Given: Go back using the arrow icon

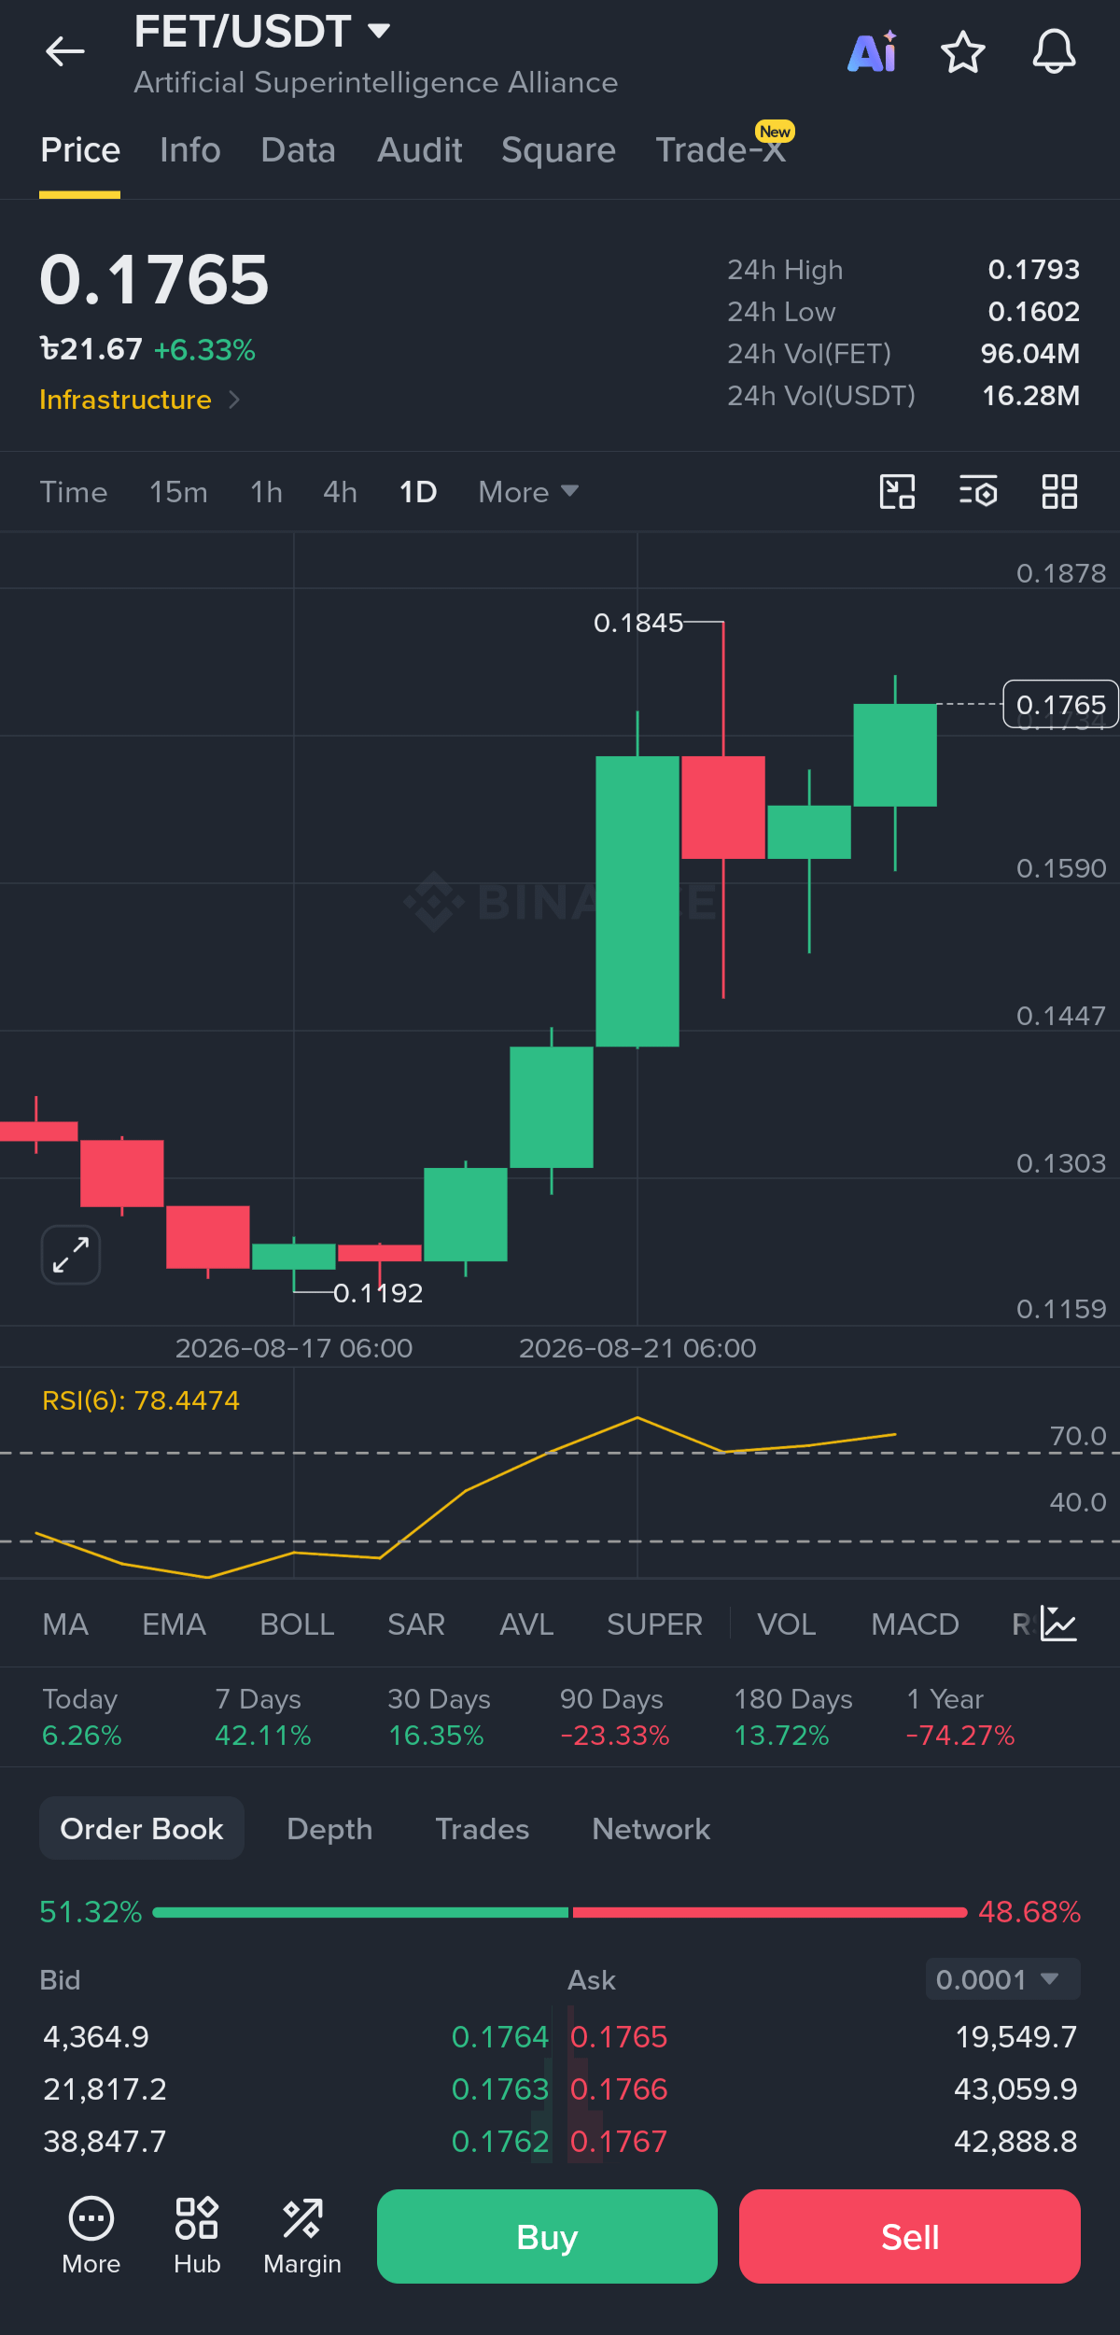Looking at the screenshot, I should click(x=65, y=51).
